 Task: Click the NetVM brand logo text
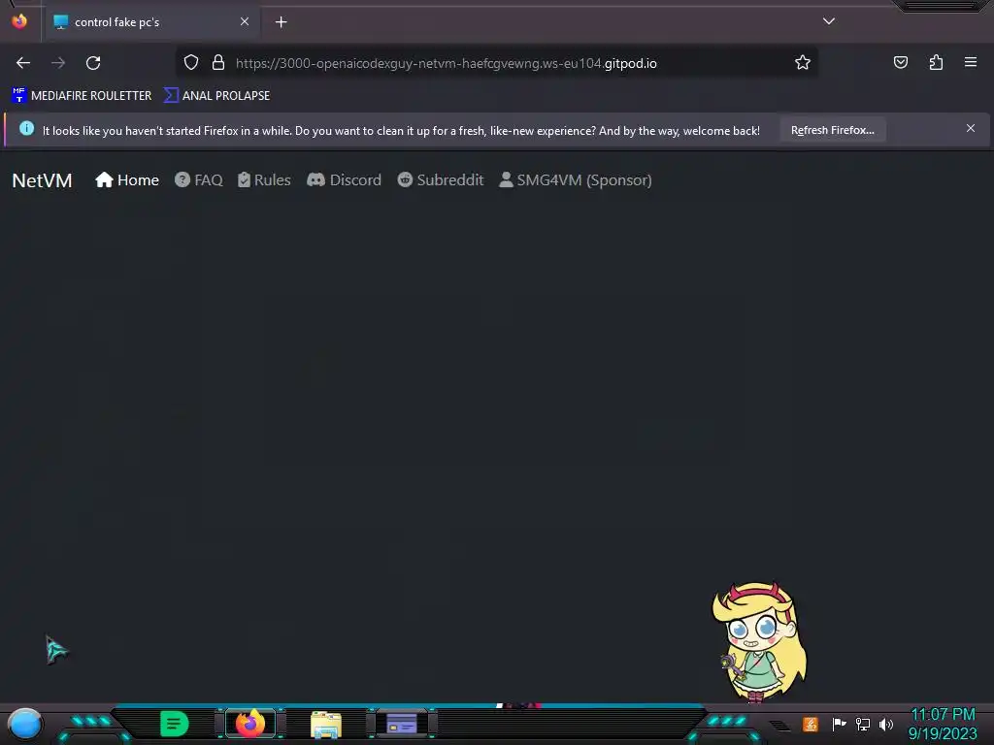(x=42, y=180)
